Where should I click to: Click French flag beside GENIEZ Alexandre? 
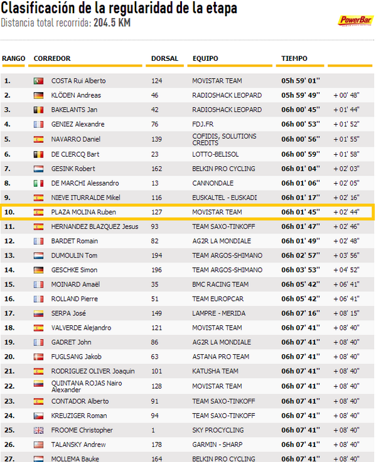click(38, 124)
